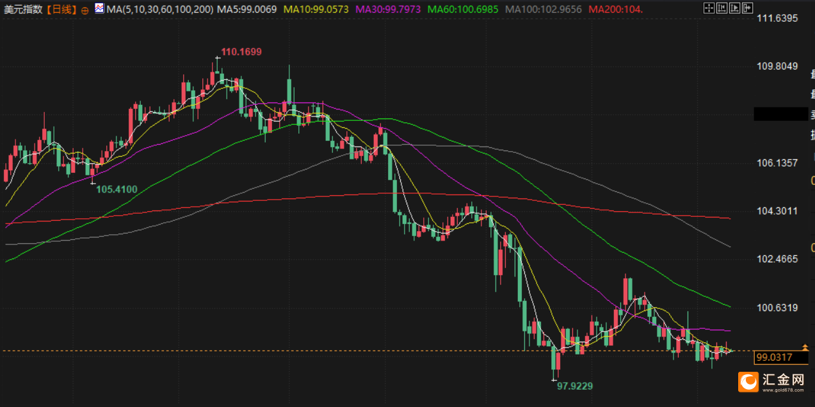The width and height of the screenshot is (815, 407).
Task: Click the orange target icon beside 日线
Action: coord(85,10)
